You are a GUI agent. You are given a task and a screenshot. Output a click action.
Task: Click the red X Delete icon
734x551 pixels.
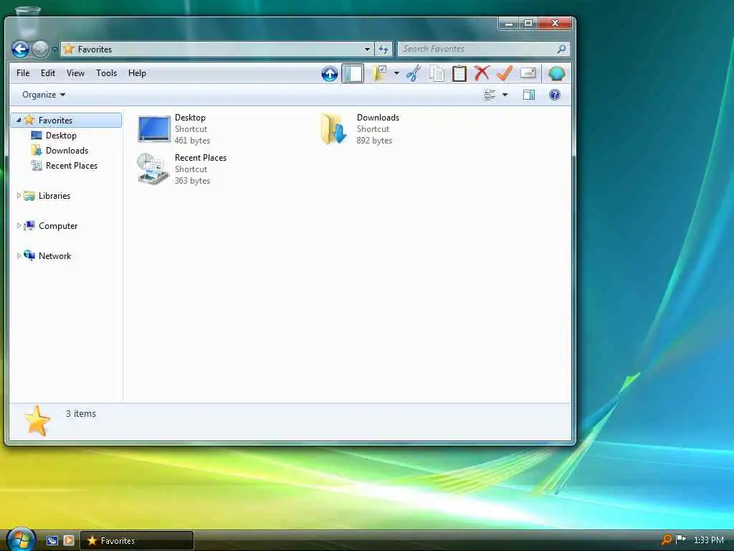482,73
